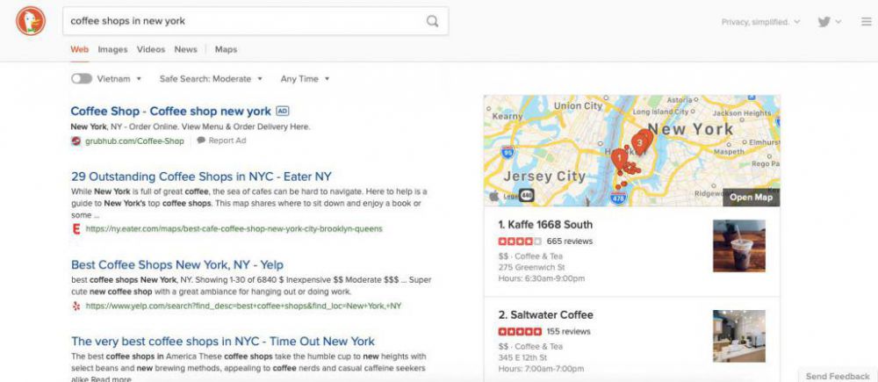Image resolution: width=878 pixels, height=382 pixels.
Task: Switch to the Videos tab
Action: click(x=151, y=49)
